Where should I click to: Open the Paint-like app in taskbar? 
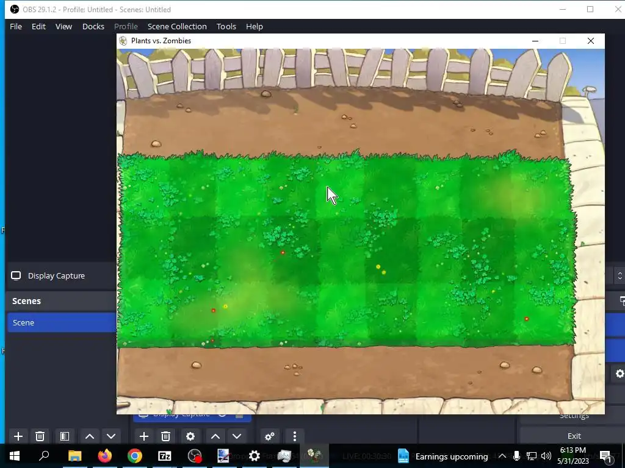coord(223,456)
